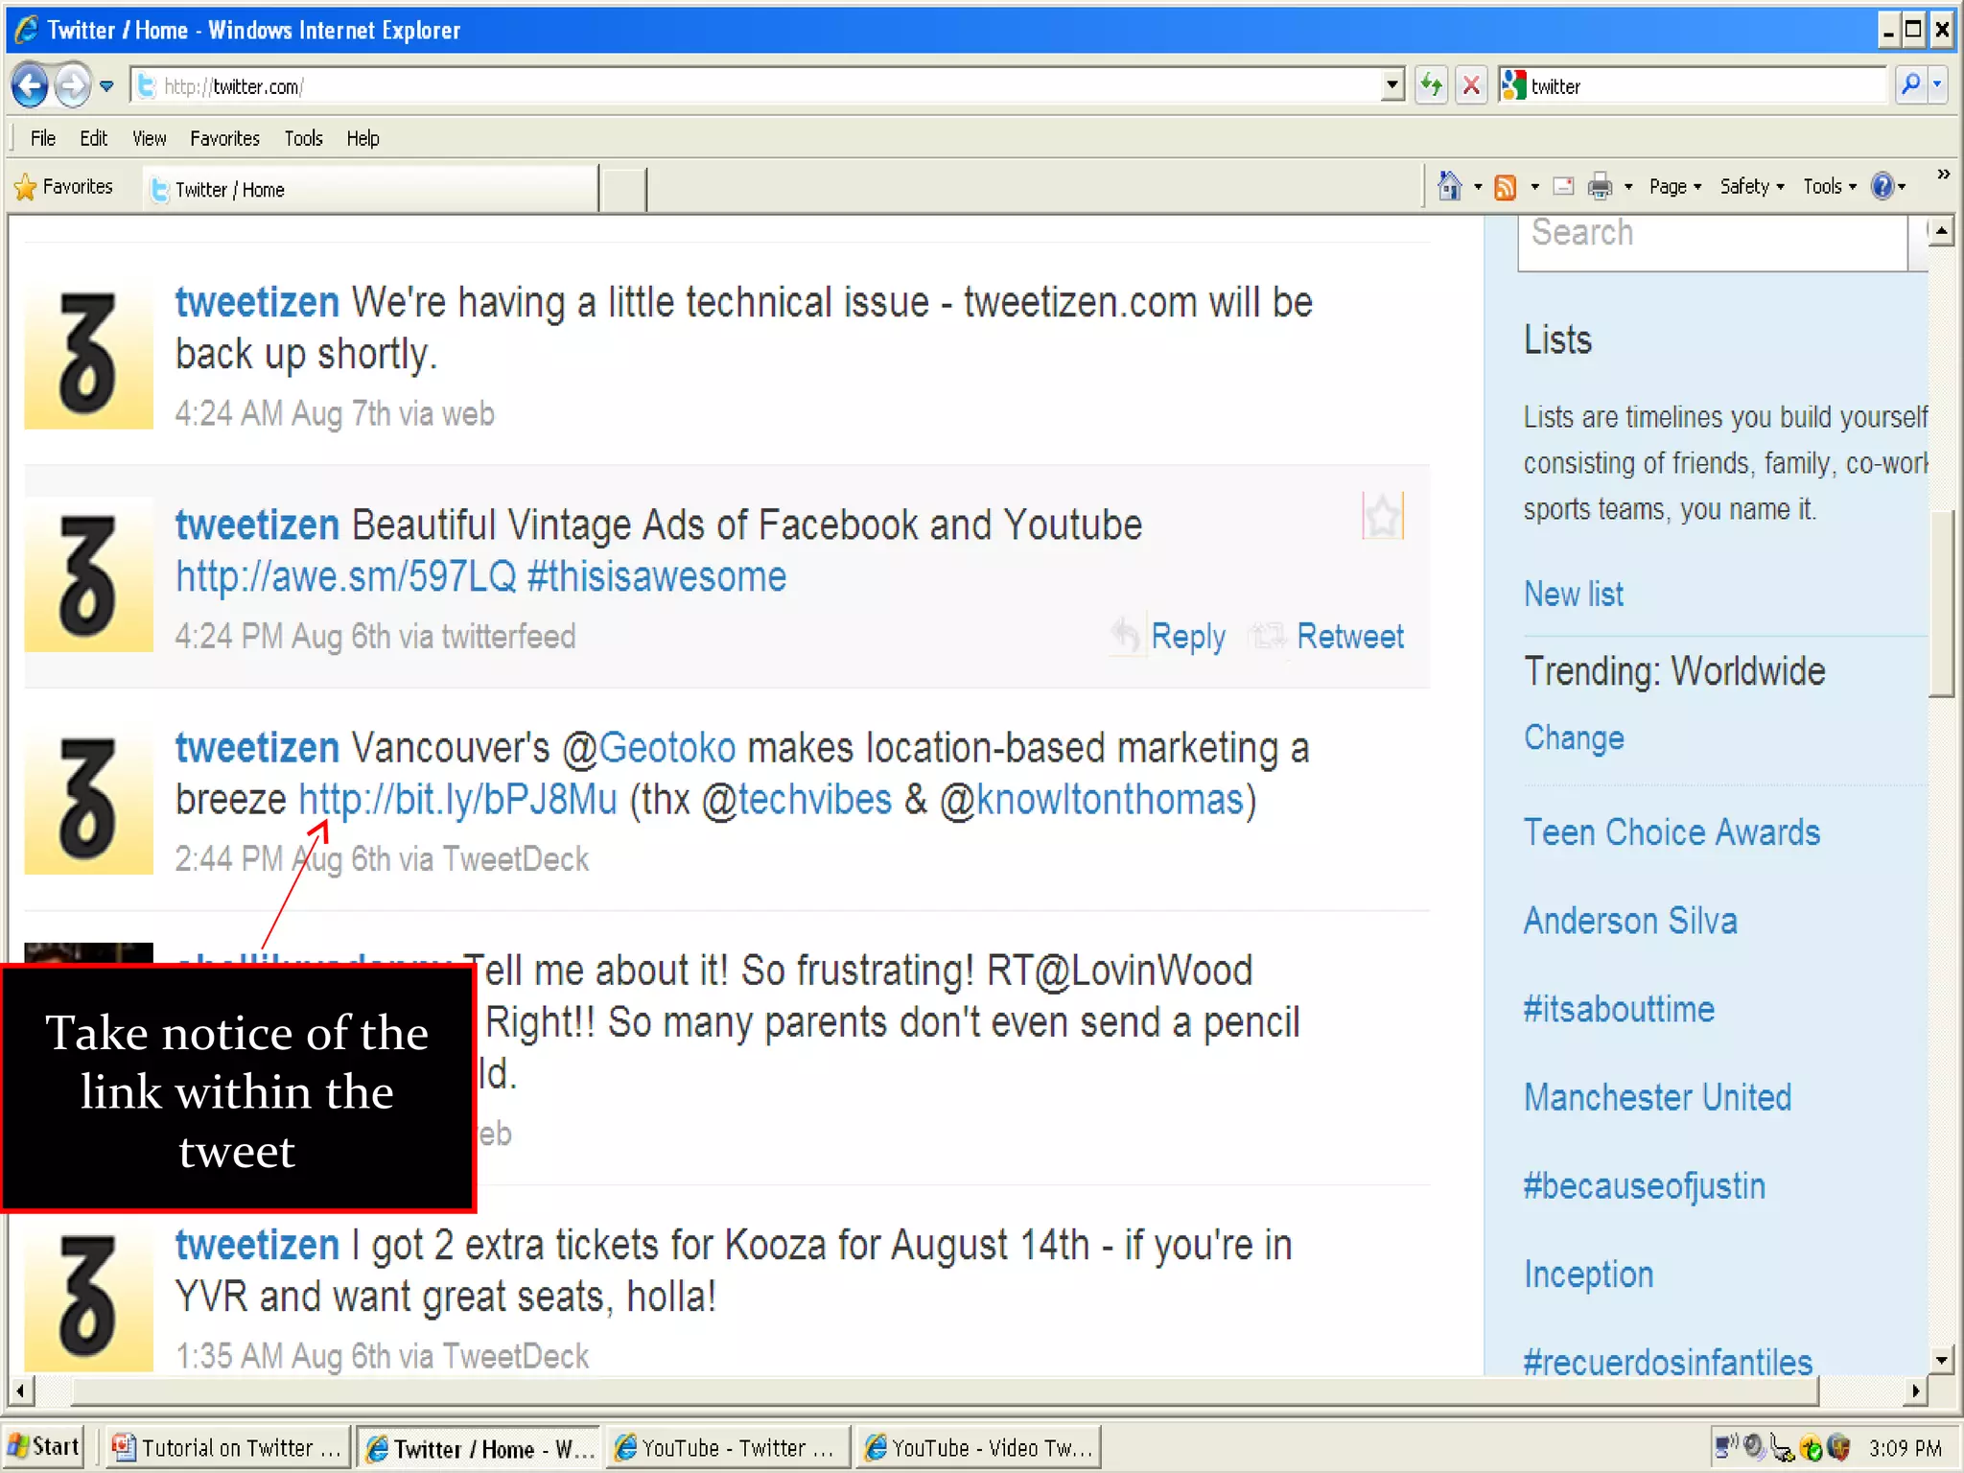Click the #thisisawesome hashtag

[x=657, y=577]
